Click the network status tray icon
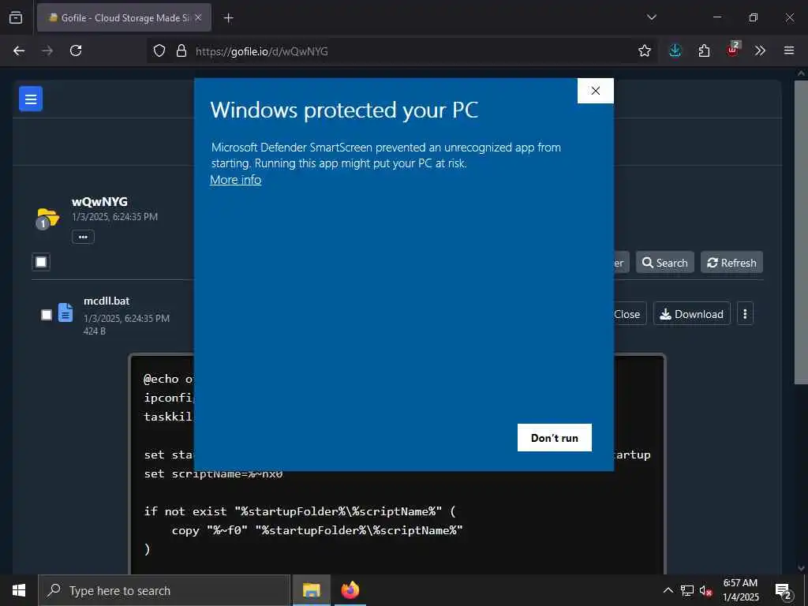Image resolution: width=808 pixels, height=606 pixels. point(687,590)
